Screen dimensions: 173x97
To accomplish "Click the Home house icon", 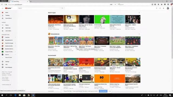I will (x=2, y=13).
